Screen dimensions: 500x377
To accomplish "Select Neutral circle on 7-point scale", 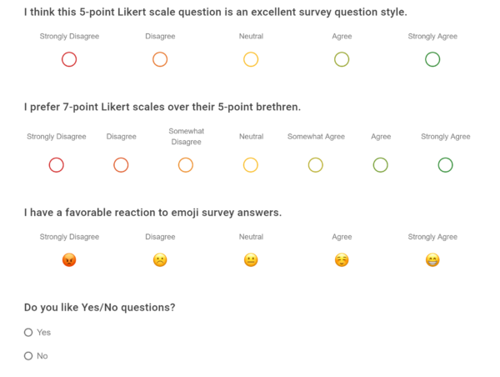I will coord(251,165).
